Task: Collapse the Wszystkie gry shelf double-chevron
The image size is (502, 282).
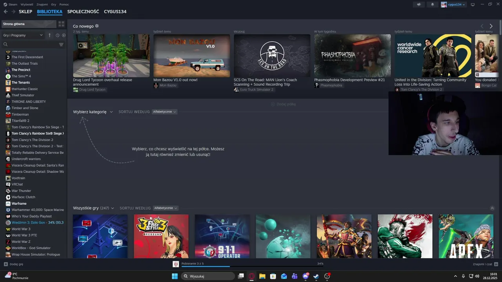Action: pyautogui.click(x=492, y=208)
